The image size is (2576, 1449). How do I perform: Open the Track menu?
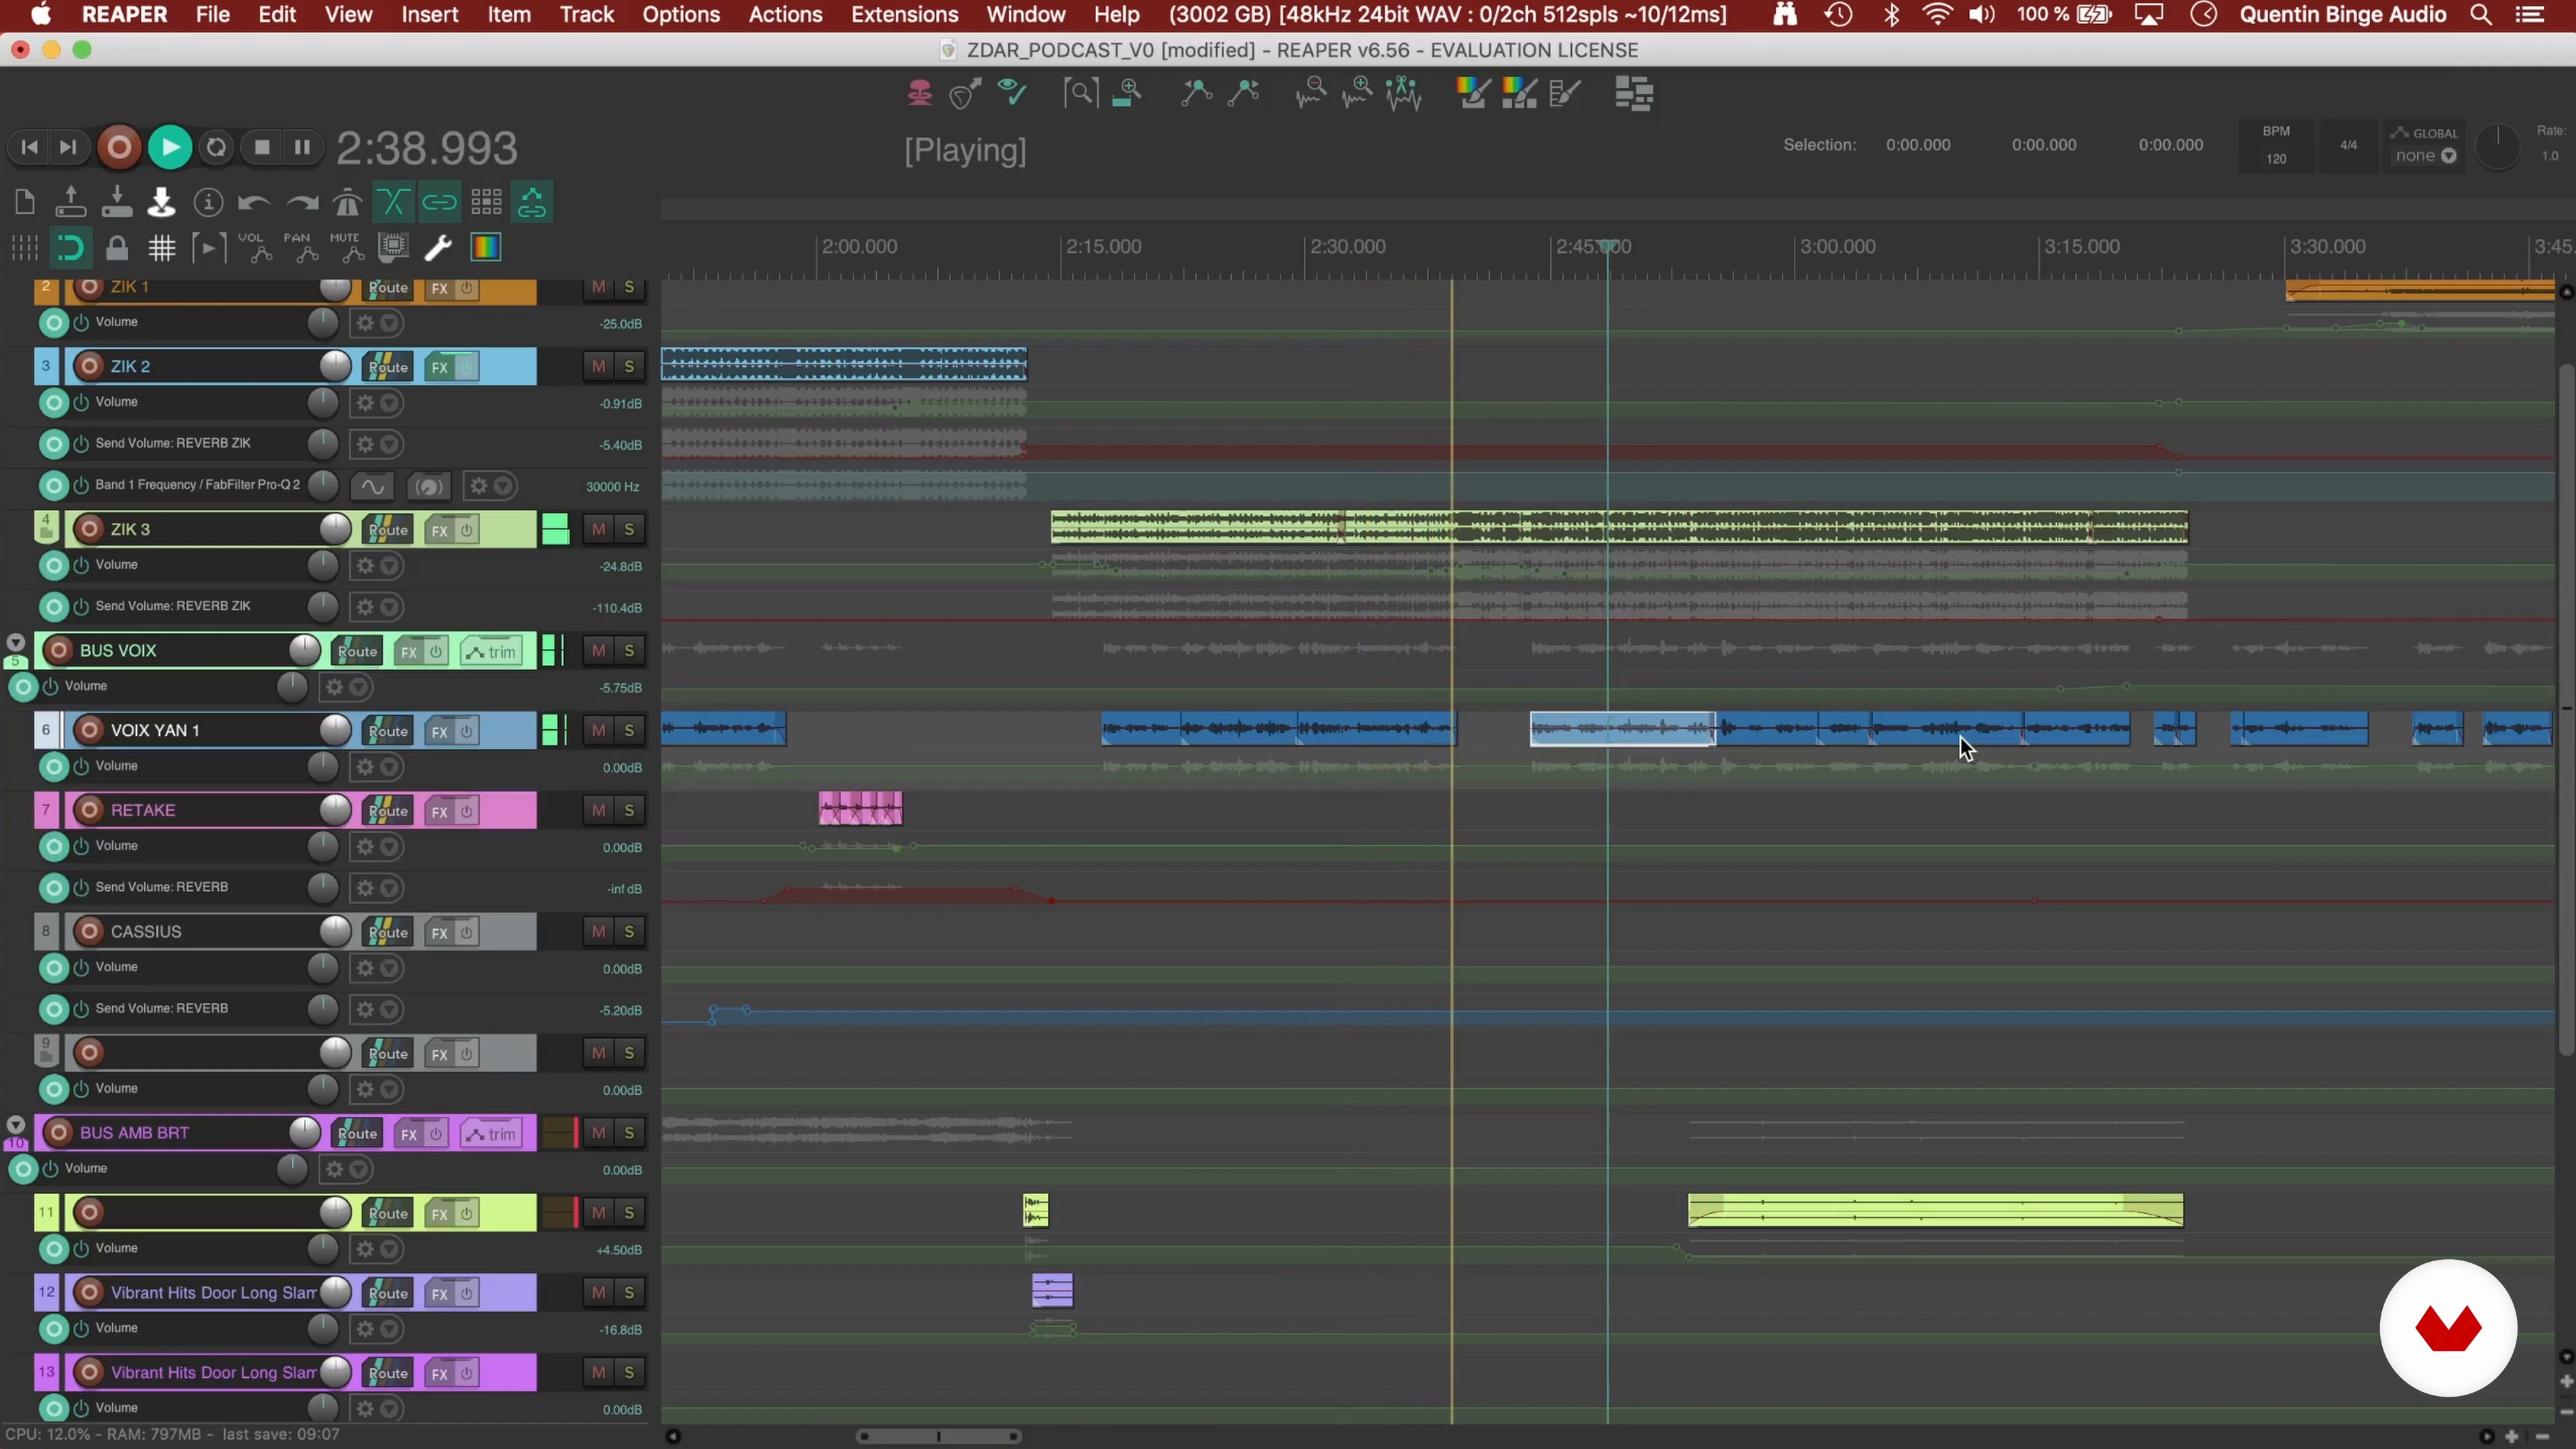586,15
